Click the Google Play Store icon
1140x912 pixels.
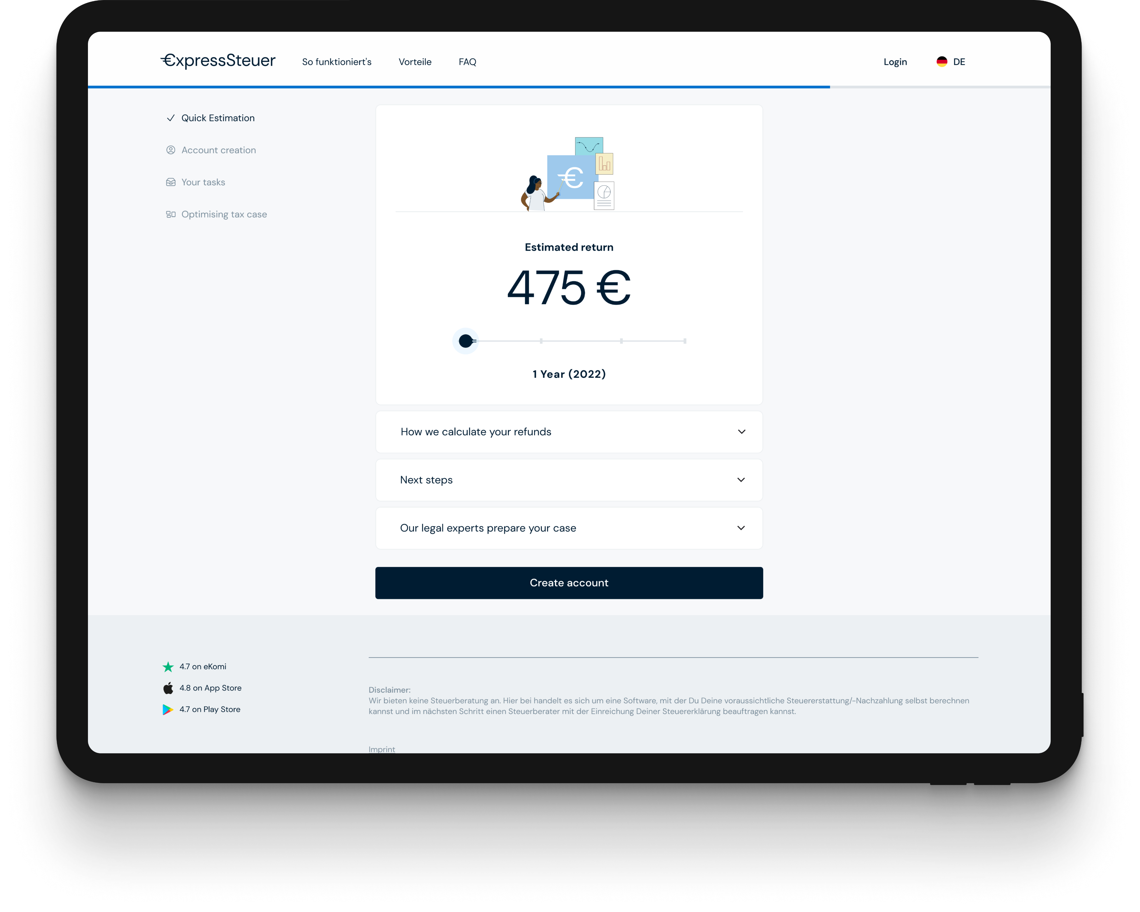pos(168,709)
